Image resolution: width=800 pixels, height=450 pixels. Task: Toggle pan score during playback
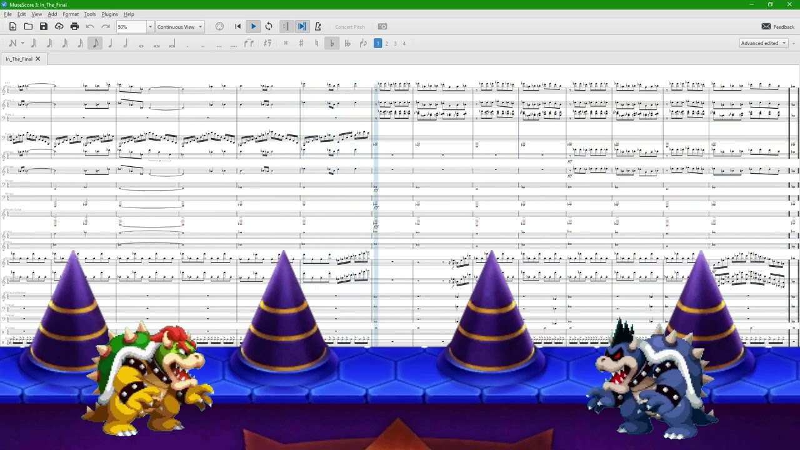(302, 27)
